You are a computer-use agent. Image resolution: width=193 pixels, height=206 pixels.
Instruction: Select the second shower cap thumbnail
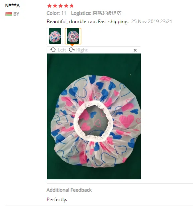[x=73, y=36]
